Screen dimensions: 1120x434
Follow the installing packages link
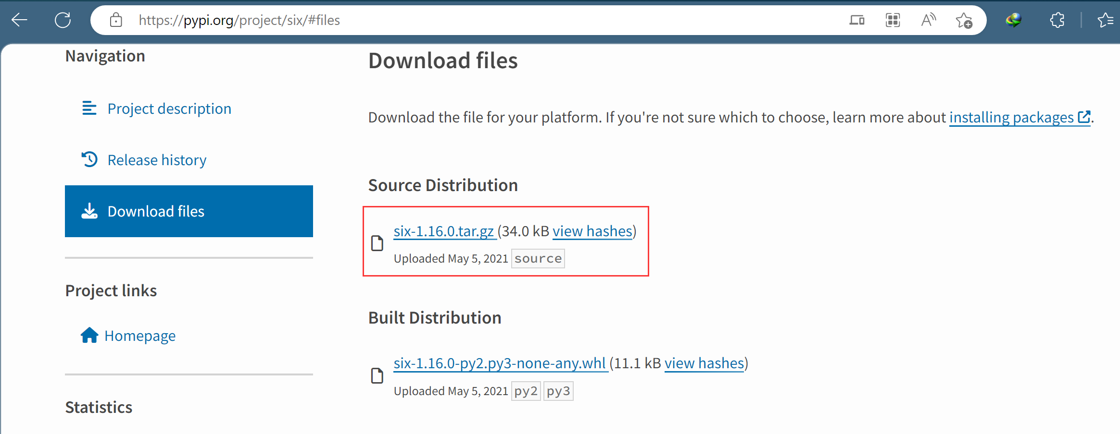(x=1011, y=117)
